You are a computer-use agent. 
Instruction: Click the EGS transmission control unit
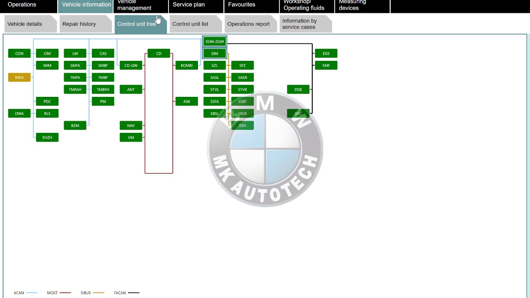pos(326,53)
